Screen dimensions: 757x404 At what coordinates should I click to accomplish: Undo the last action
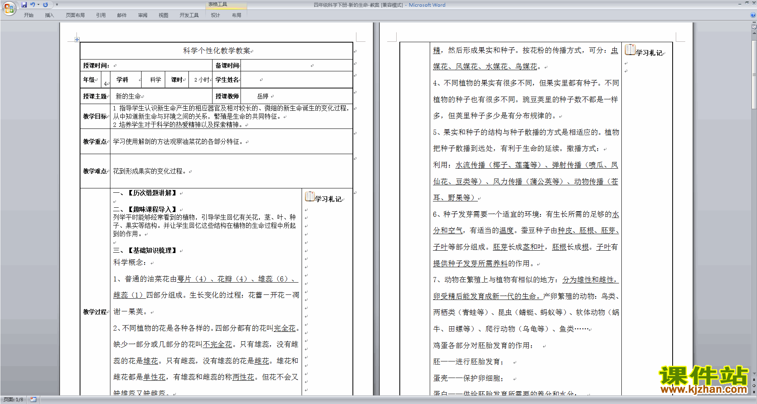[x=33, y=5]
